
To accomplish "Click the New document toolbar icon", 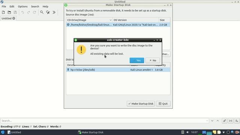I will [x=3, y=12].
